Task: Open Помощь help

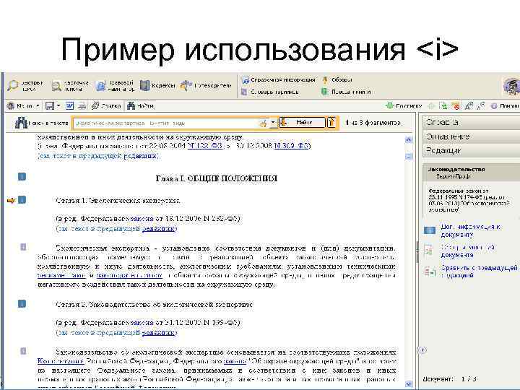Action: (505, 105)
